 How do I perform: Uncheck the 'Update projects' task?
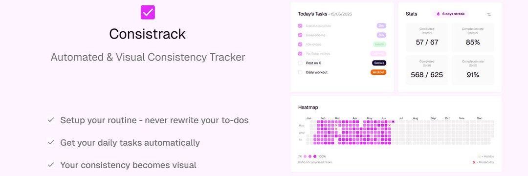[x=300, y=25]
